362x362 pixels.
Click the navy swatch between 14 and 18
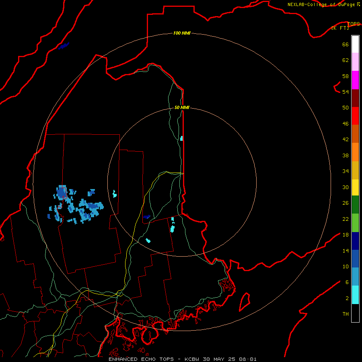point(355,241)
